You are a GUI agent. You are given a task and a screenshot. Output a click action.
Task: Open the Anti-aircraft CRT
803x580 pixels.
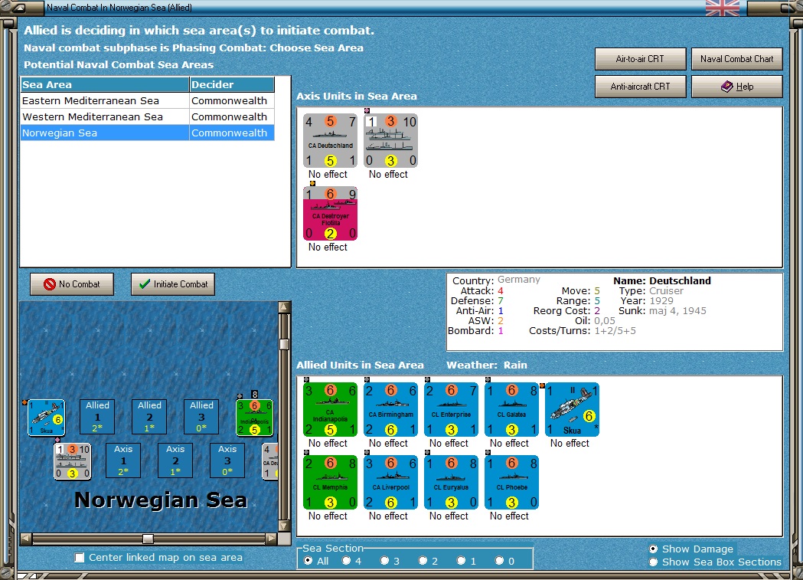pyautogui.click(x=640, y=87)
